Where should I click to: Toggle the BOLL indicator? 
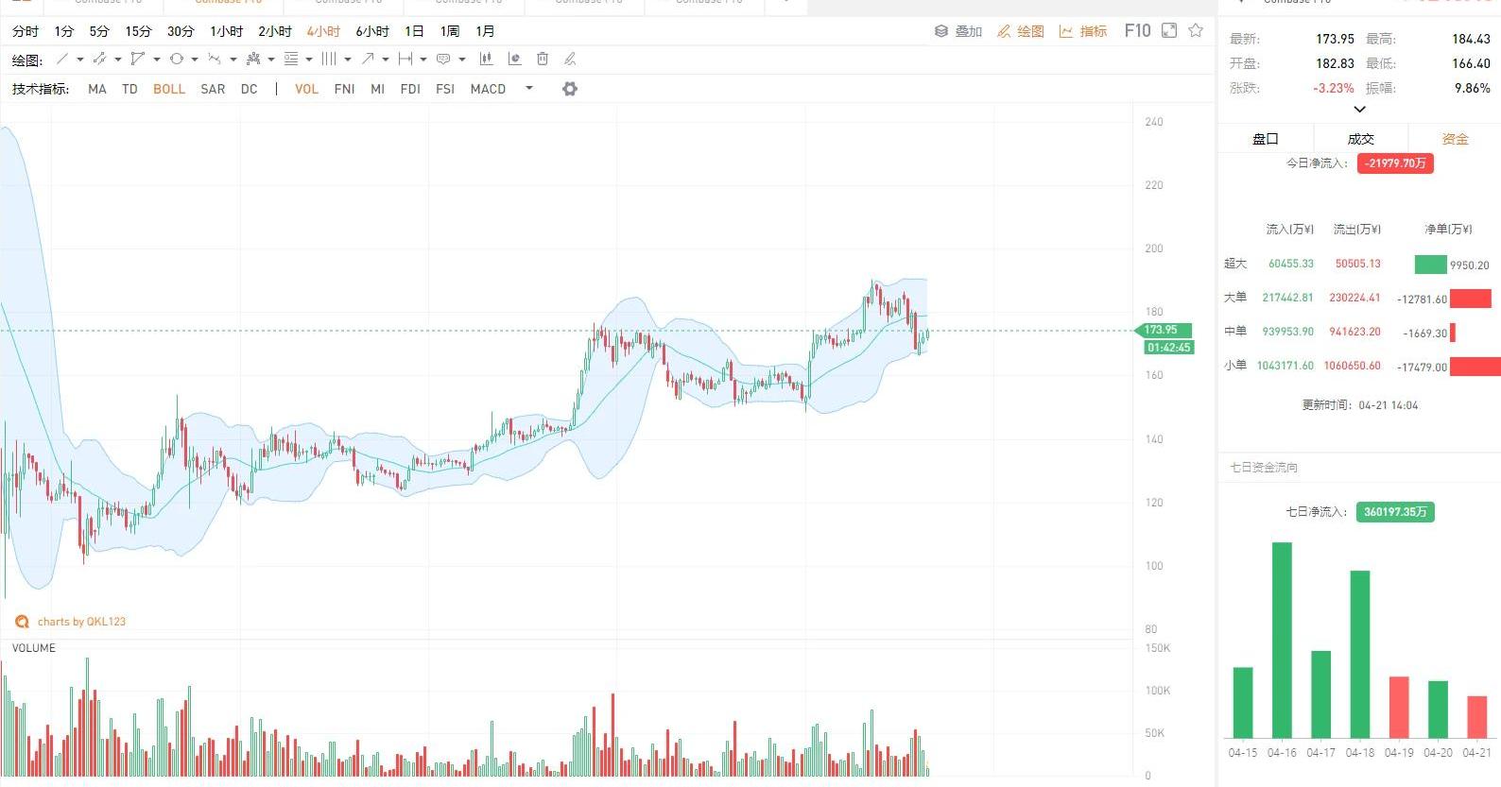169,89
